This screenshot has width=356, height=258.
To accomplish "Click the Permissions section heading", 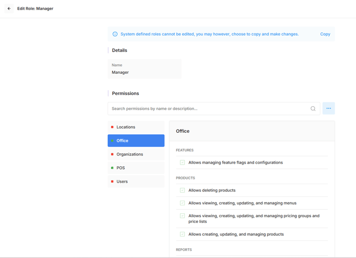I will pos(125,93).
